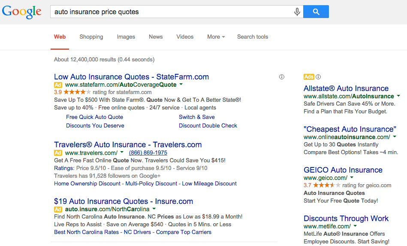
Task: Click info icon beside StateFarm ad
Action: click(x=282, y=77)
